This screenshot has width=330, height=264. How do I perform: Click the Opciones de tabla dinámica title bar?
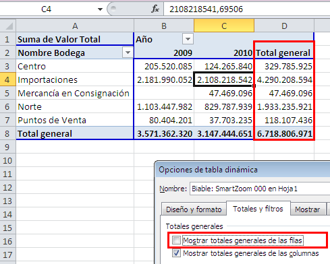pos(242,170)
